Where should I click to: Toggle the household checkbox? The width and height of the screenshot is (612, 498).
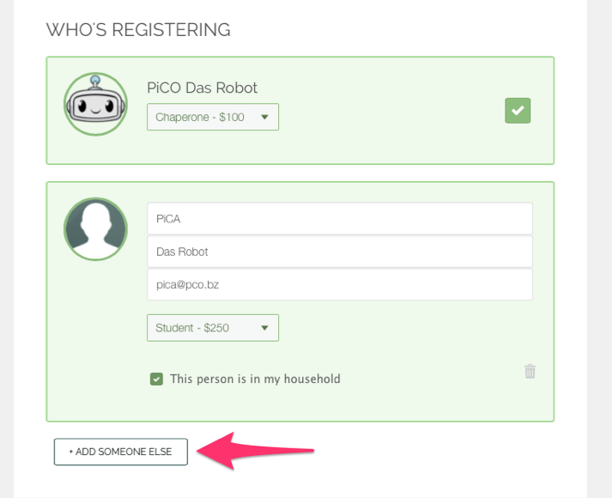[156, 379]
